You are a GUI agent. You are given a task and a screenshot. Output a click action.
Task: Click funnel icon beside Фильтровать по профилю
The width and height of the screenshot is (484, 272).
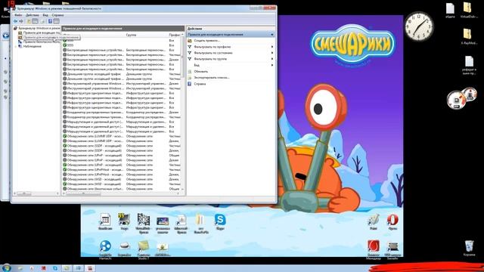point(190,47)
